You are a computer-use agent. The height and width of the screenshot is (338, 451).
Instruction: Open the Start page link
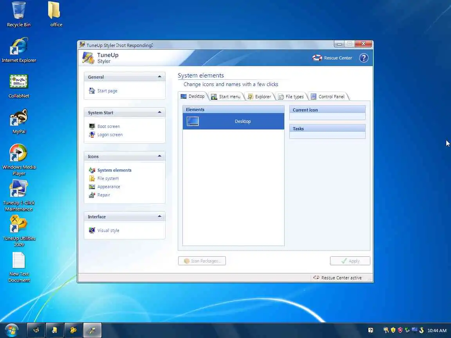coord(107,91)
